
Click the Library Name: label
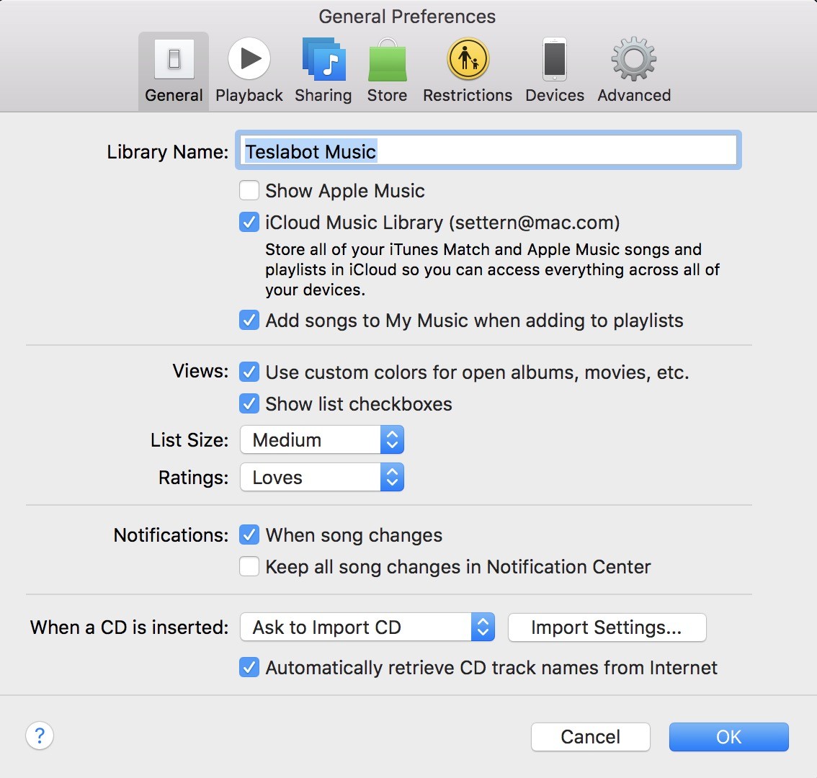click(168, 152)
